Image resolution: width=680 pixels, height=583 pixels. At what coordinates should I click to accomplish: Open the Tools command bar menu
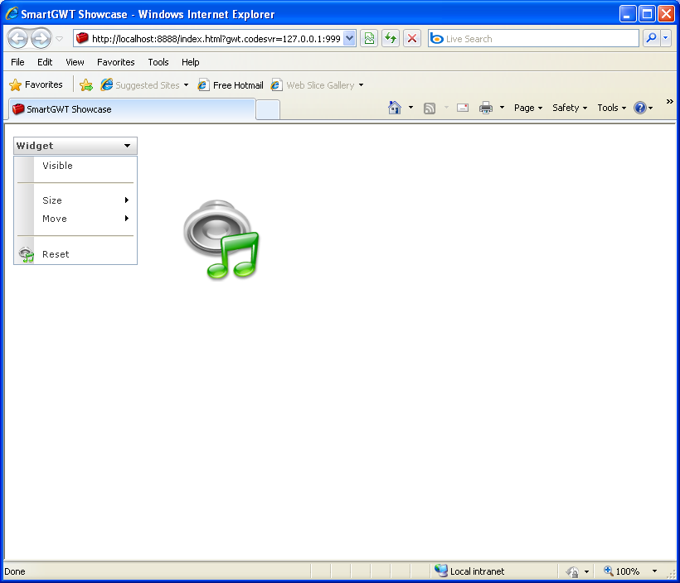tap(611, 108)
